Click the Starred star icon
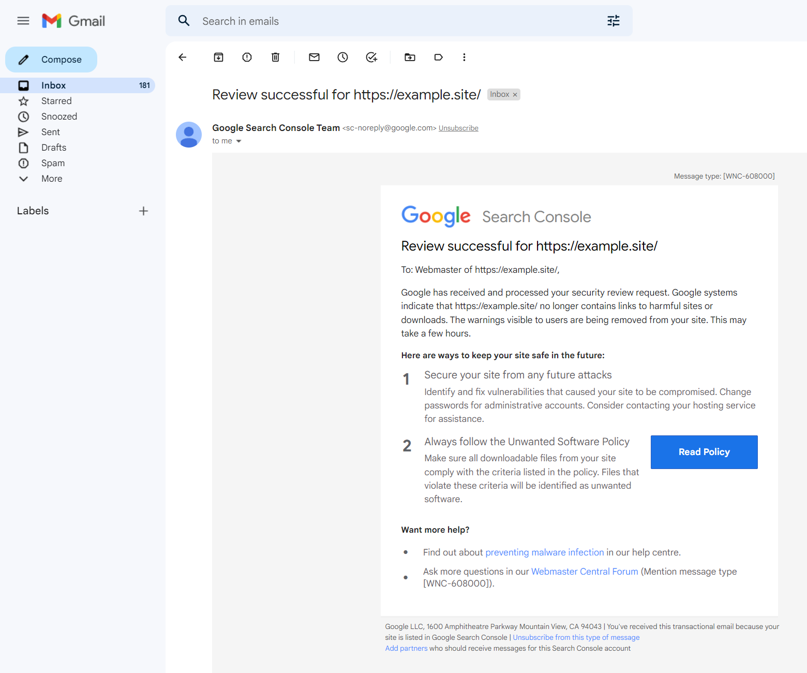Image resolution: width=807 pixels, height=673 pixels. coord(23,101)
